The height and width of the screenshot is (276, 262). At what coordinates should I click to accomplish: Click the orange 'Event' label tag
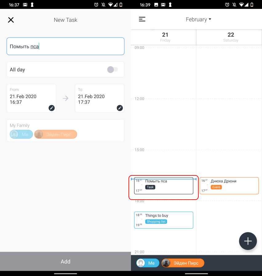click(x=216, y=187)
